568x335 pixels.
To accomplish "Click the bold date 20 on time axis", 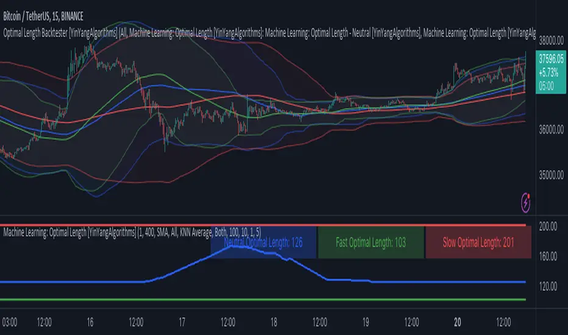I will pyautogui.click(x=458, y=322).
